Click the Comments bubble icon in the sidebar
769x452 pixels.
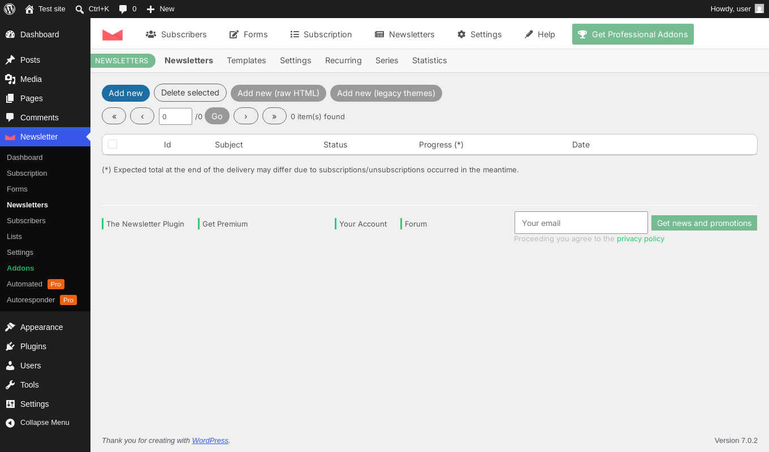(x=10, y=118)
